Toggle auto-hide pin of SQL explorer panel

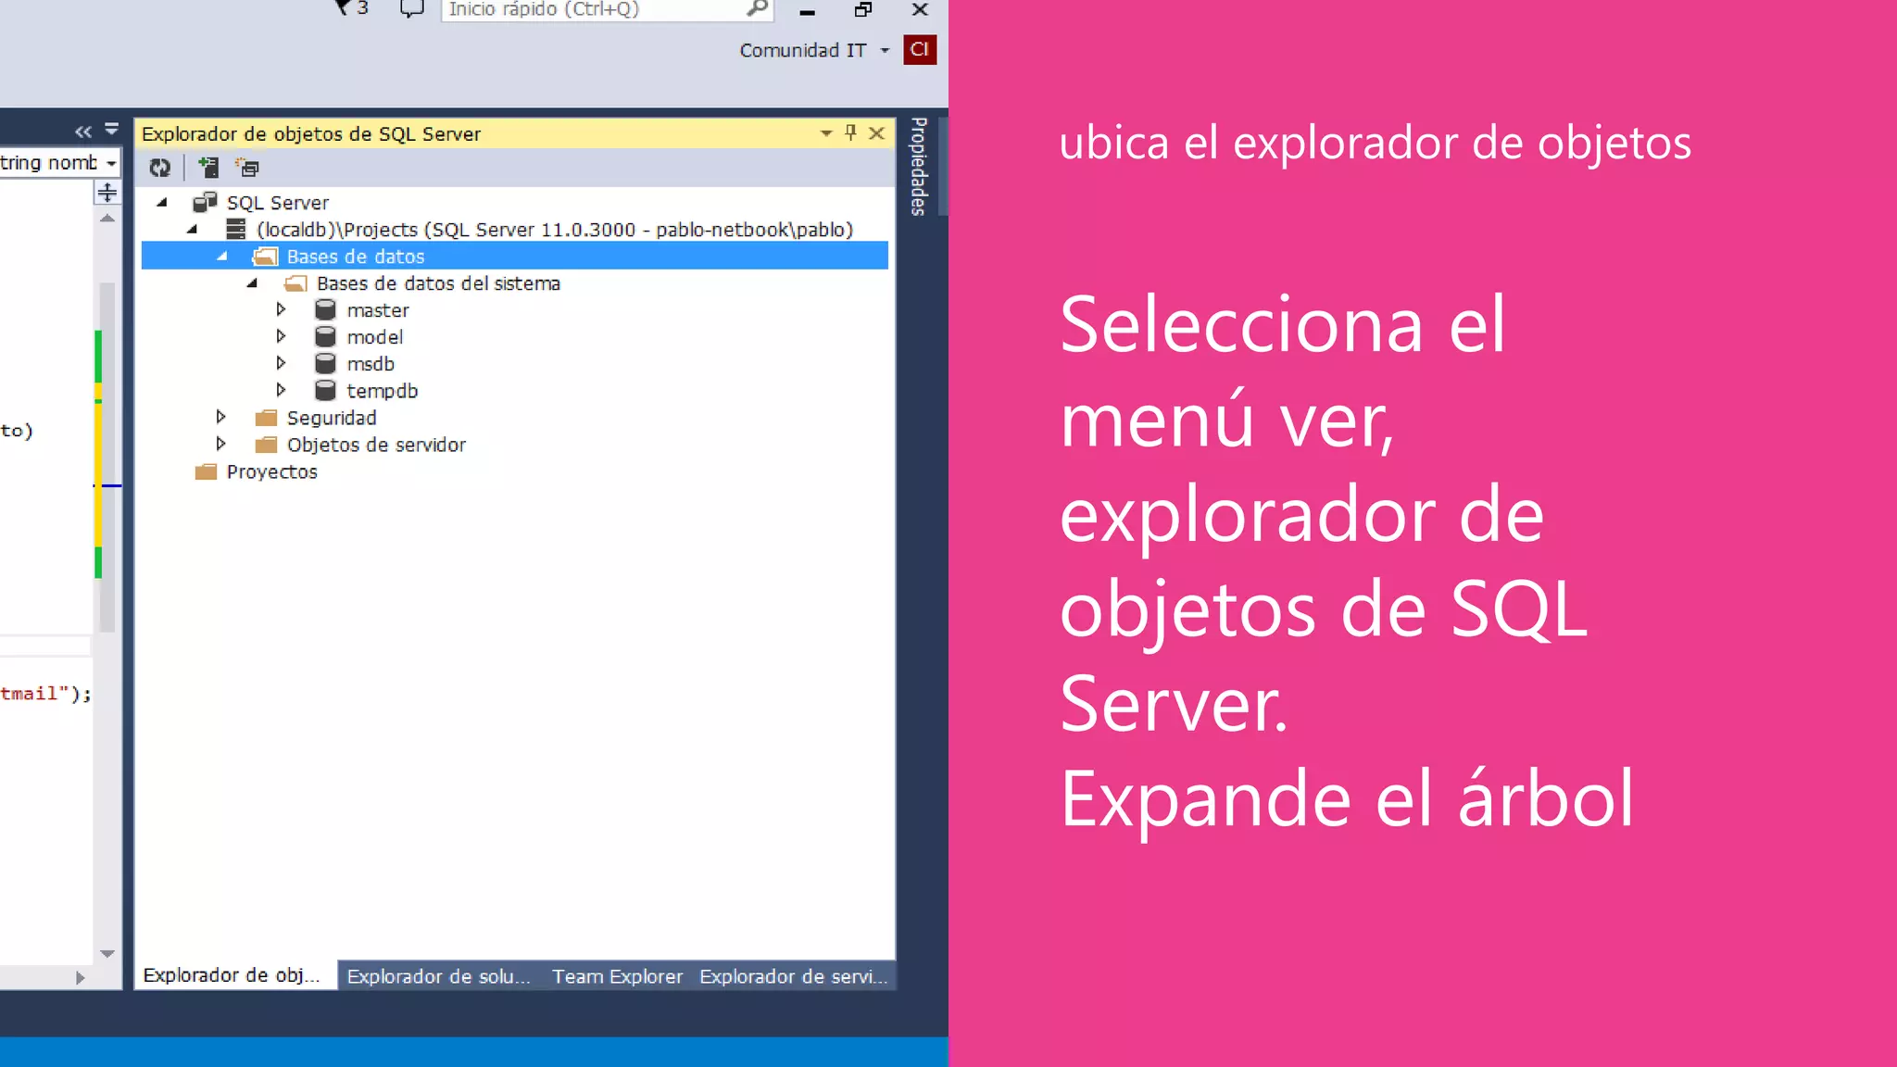coord(850,132)
